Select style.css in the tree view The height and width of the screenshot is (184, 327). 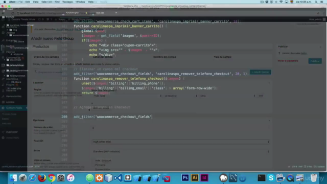click(x=18, y=54)
